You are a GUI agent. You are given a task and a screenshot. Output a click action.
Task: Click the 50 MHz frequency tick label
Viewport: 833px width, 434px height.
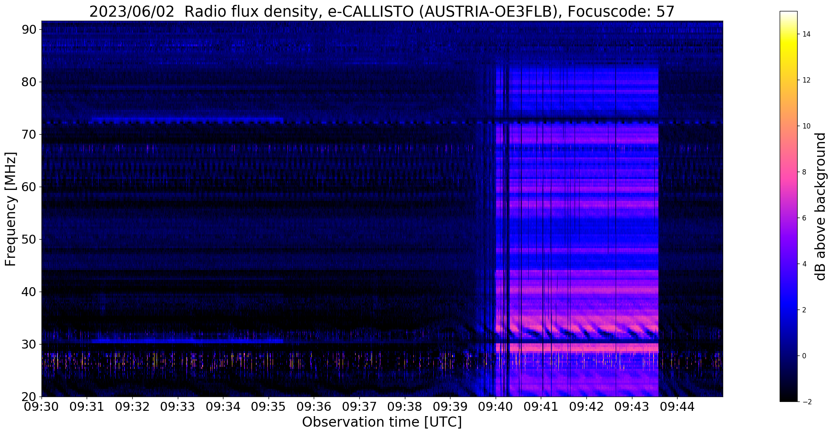tap(29, 239)
